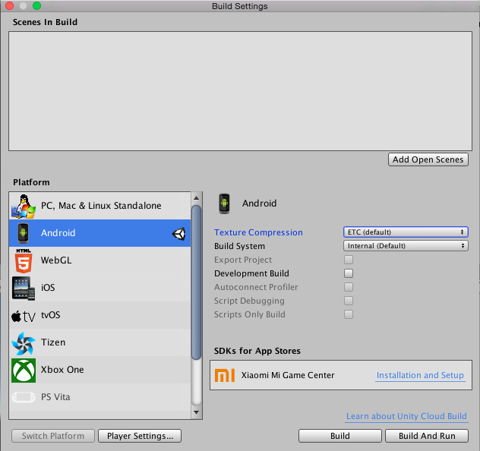Select Android in the platform list
This screenshot has width=480, height=451.
99,233
